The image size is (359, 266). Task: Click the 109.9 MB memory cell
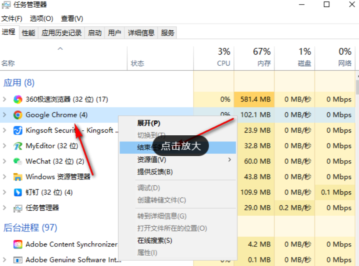click(x=256, y=192)
